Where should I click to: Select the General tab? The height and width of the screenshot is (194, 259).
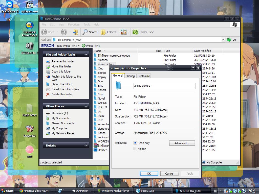(x=118, y=76)
